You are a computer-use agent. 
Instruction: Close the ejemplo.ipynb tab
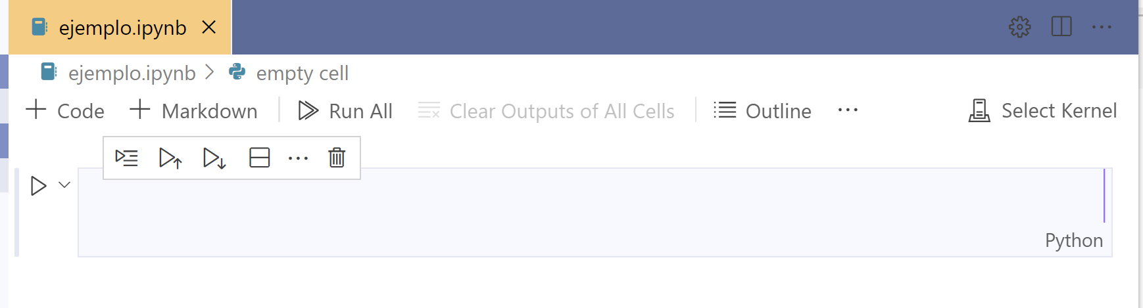[209, 27]
